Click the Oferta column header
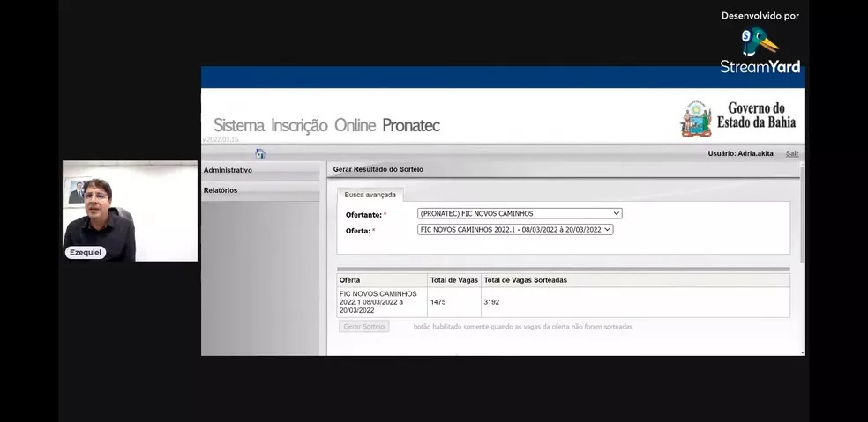The image size is (868, 422). [x=382, y=280]
